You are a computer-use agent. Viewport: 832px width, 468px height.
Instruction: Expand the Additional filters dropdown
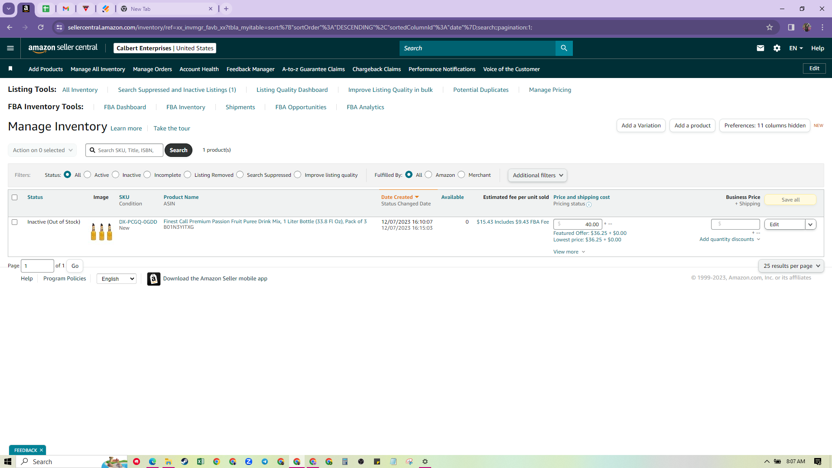(x=537, y=175)
